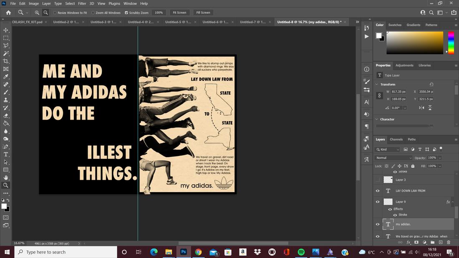
Task: Create a new layer with plus icon
Action: [441, 242]
